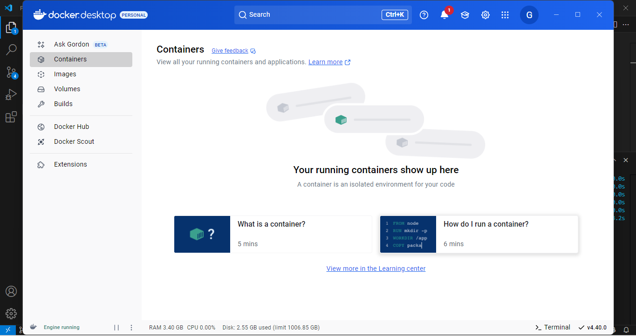Open Docker Hub from the sidebar
The width and height of the screenshot is (636, 336).
pos(81,127)
